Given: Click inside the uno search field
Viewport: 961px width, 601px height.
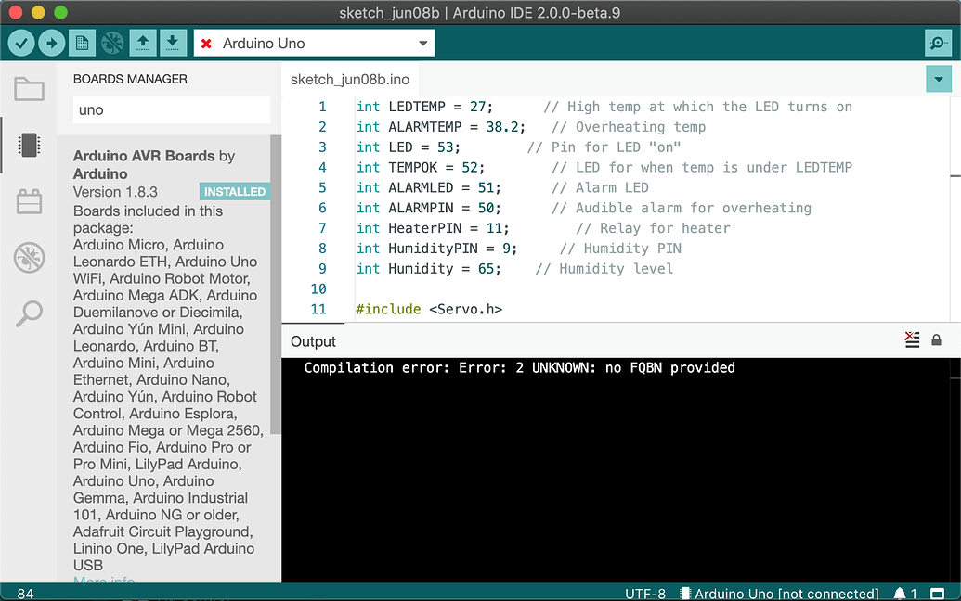Looking at the screenshot, I should click(171, 109).
